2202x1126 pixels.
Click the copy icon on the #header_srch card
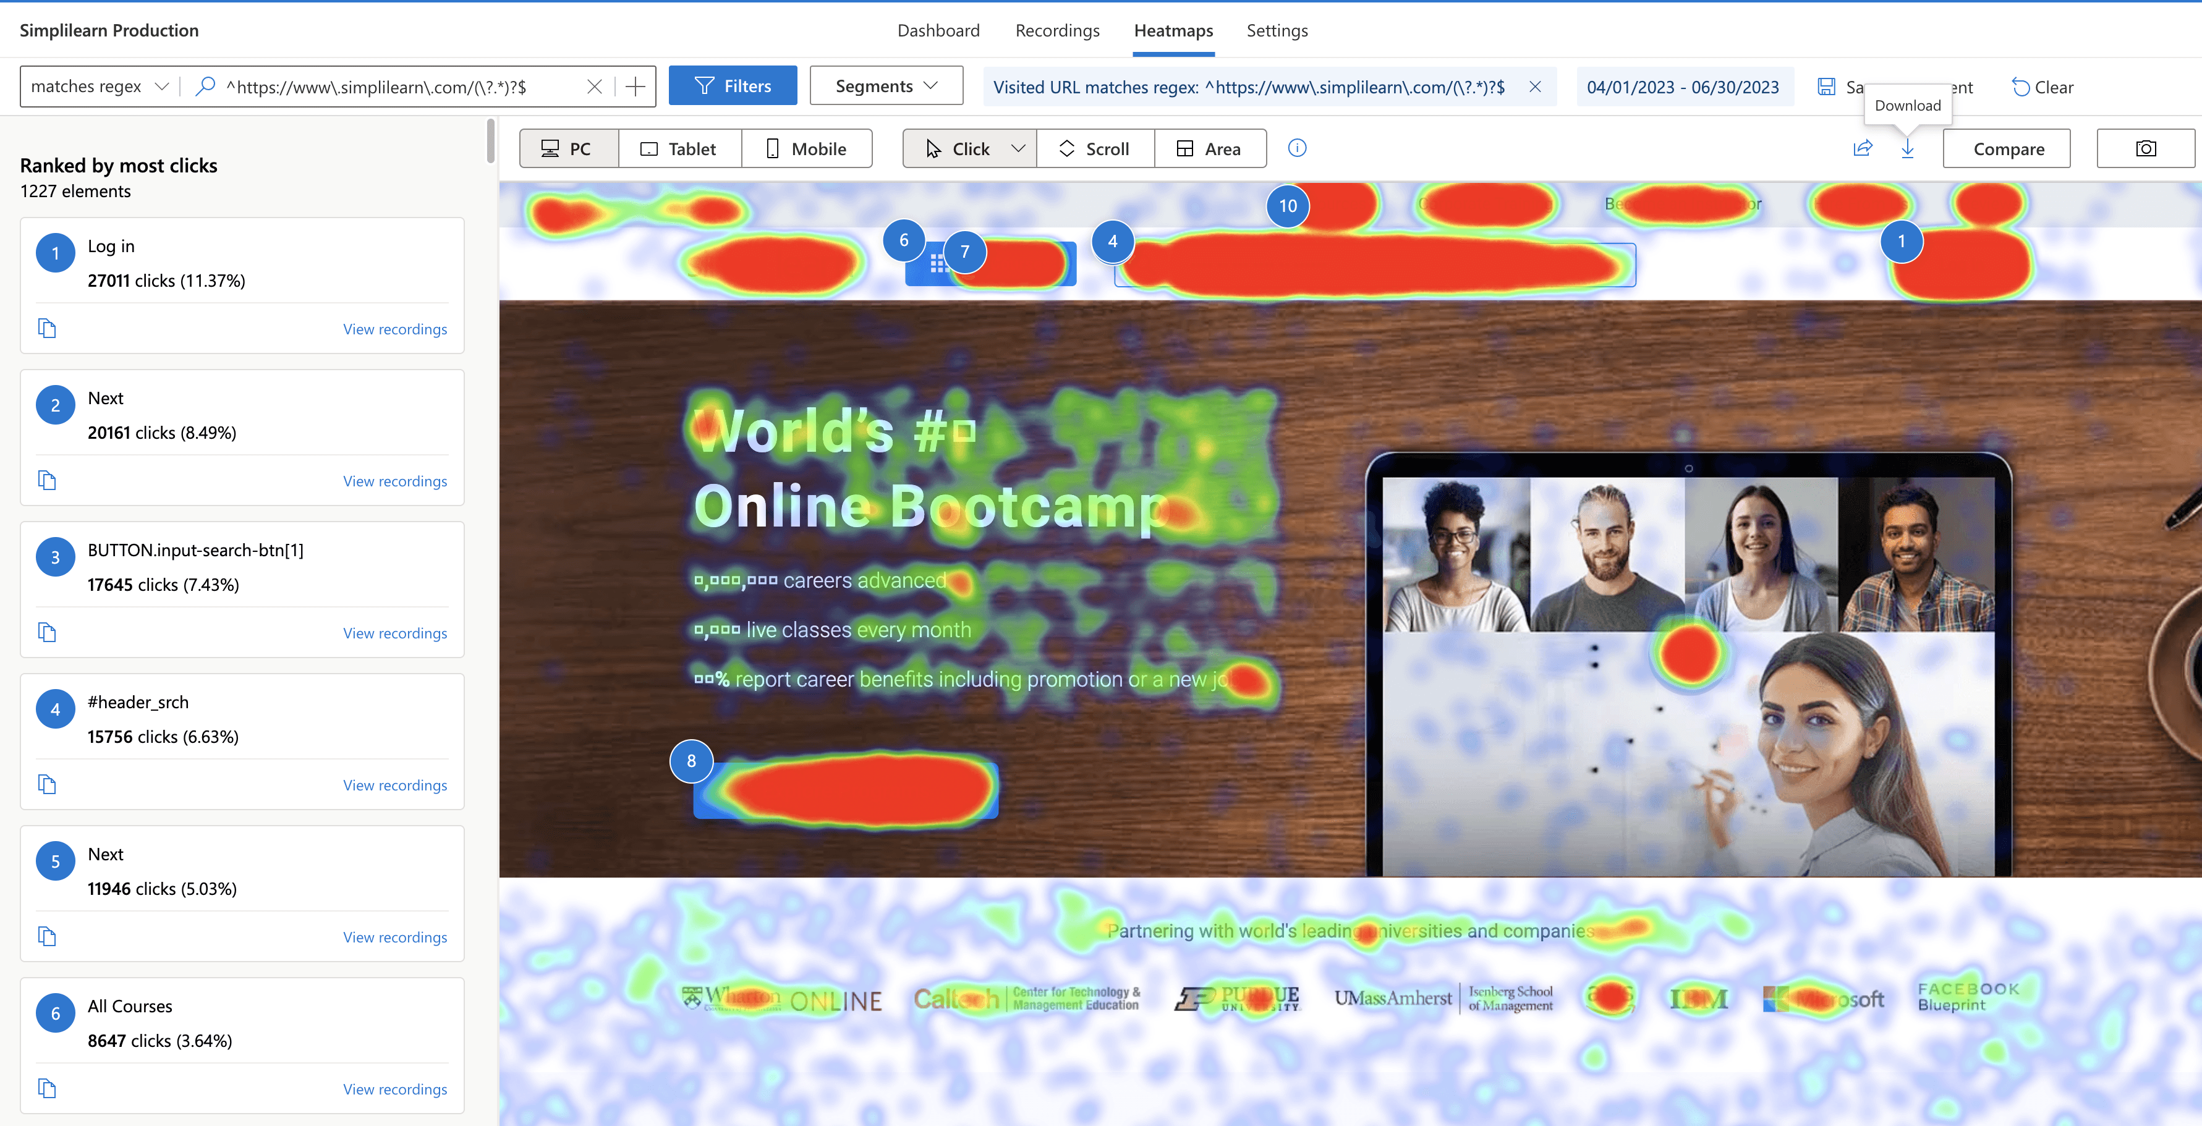[x=47, y=784]
